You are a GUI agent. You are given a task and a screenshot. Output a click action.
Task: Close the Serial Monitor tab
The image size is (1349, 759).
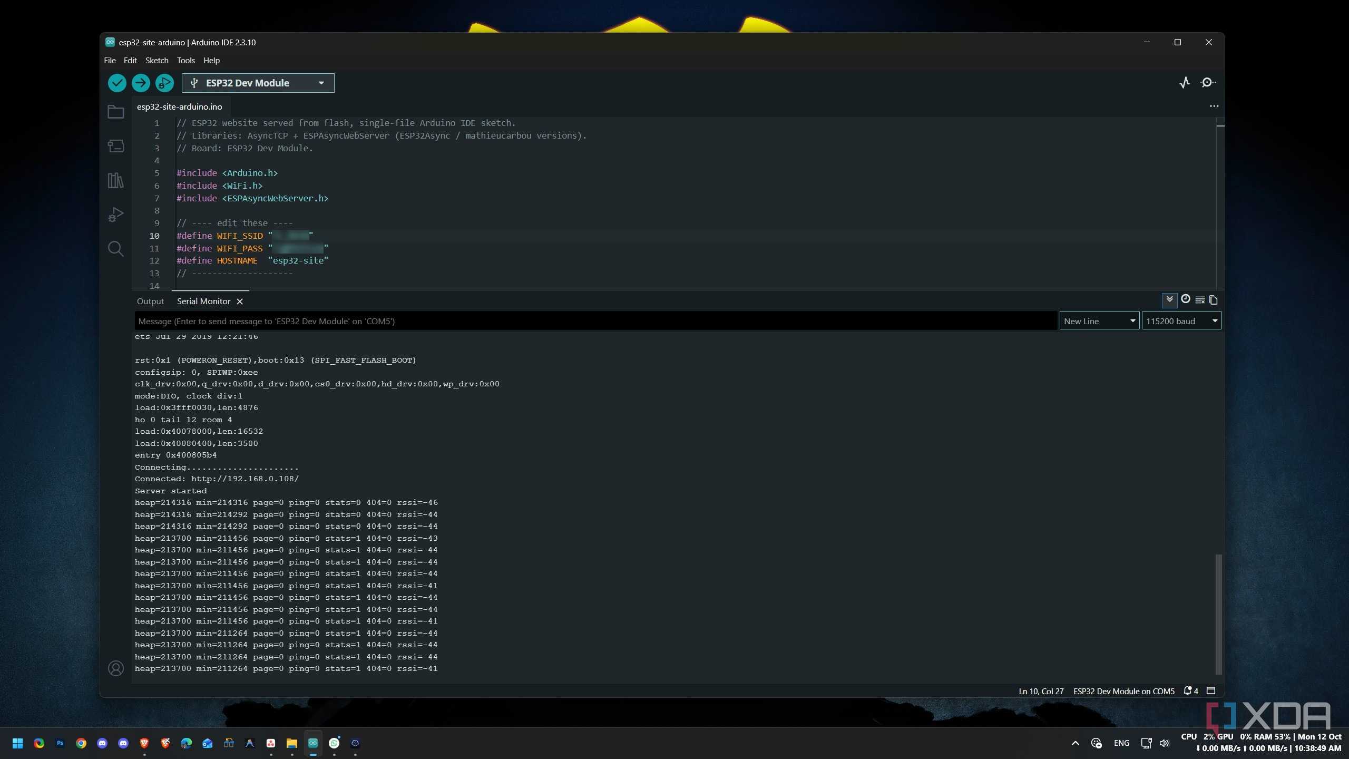[240, 301]
